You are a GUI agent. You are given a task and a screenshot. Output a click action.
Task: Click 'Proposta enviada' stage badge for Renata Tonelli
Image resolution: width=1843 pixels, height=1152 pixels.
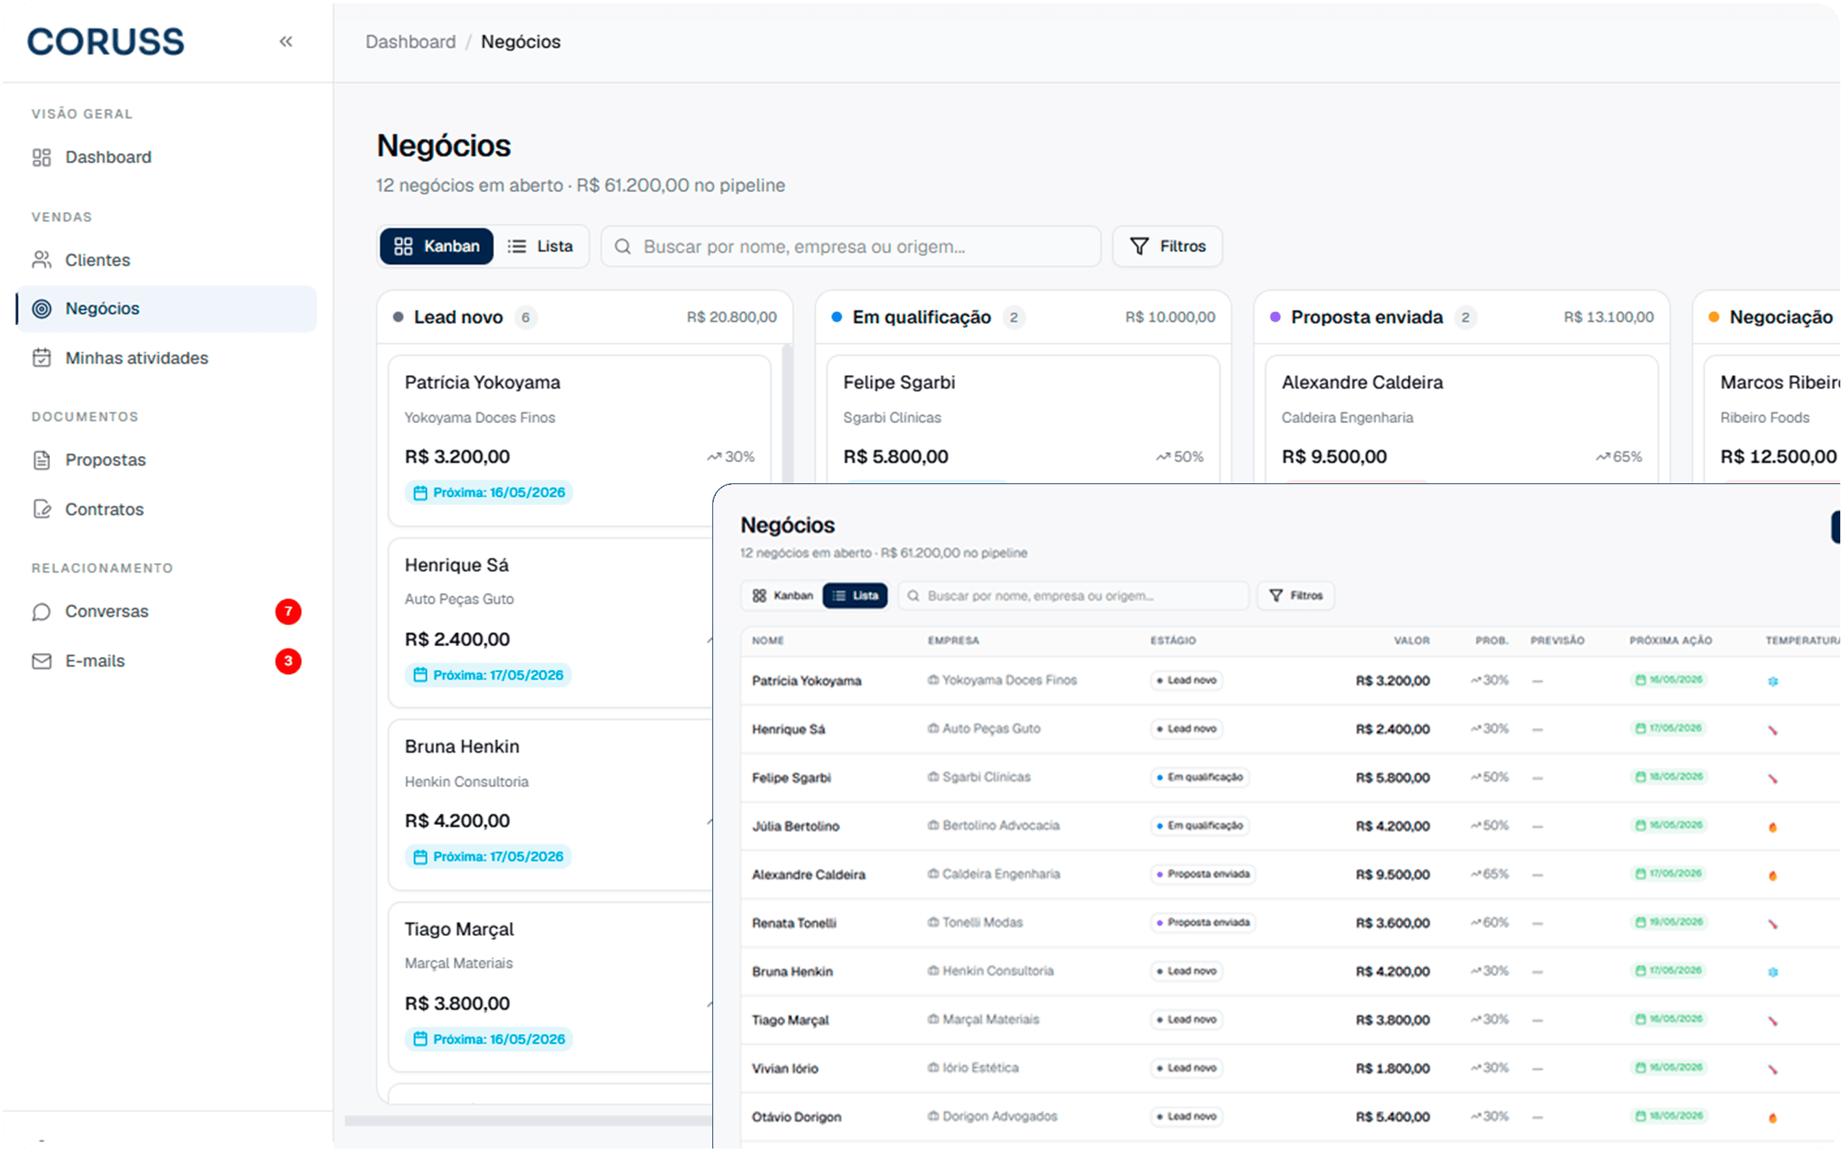click(x=1203, y=923)
